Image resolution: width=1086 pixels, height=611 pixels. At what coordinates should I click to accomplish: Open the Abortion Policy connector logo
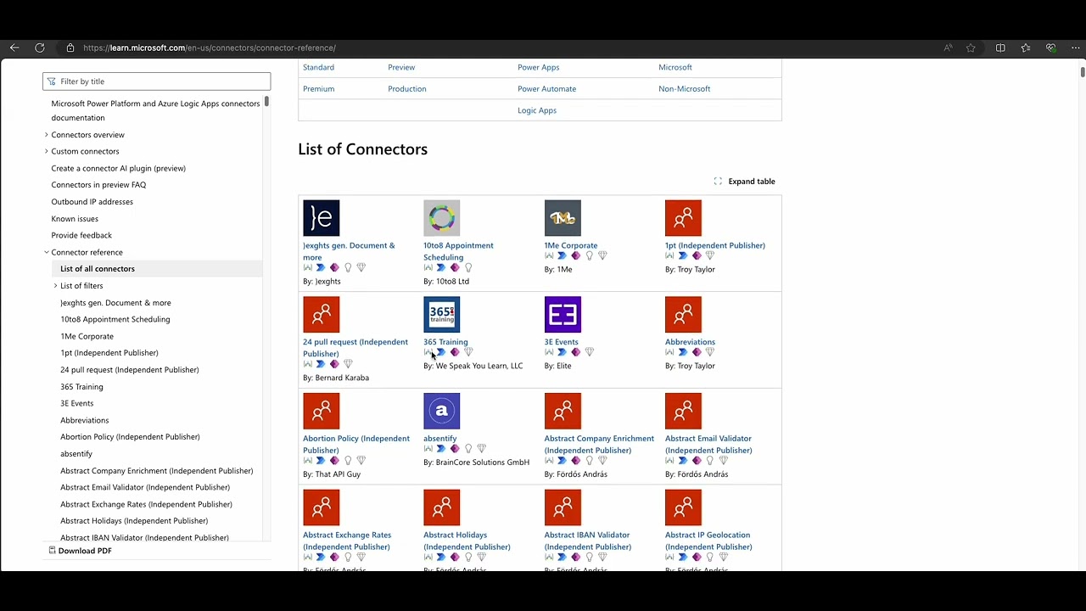[321, 412]
